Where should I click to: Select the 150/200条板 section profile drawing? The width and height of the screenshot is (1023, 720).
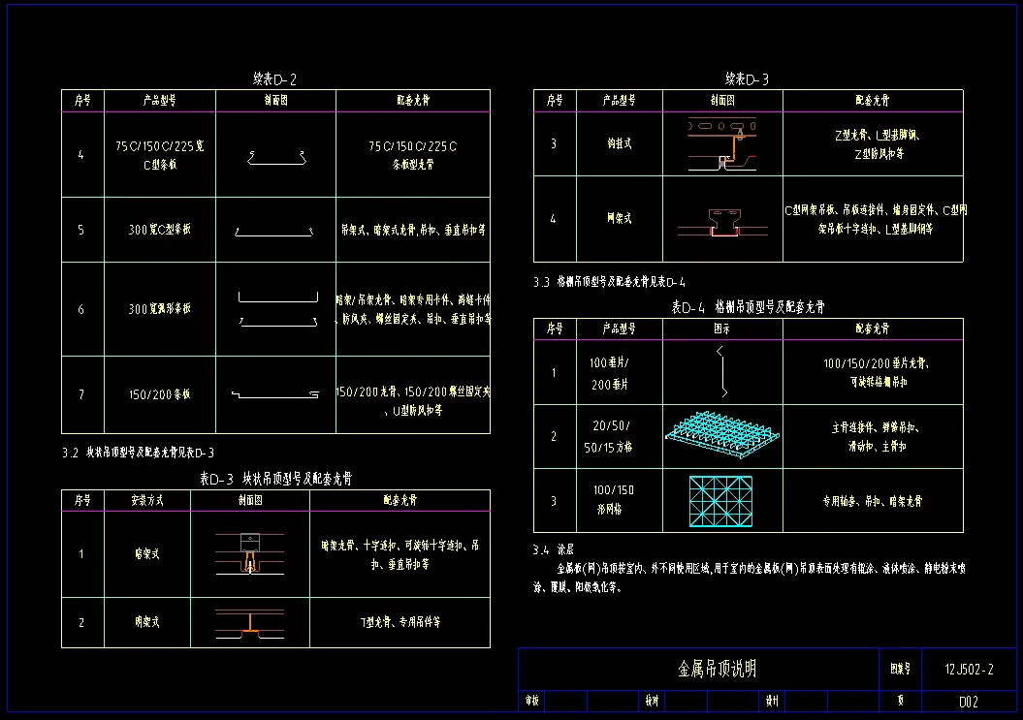coord(275,394)
